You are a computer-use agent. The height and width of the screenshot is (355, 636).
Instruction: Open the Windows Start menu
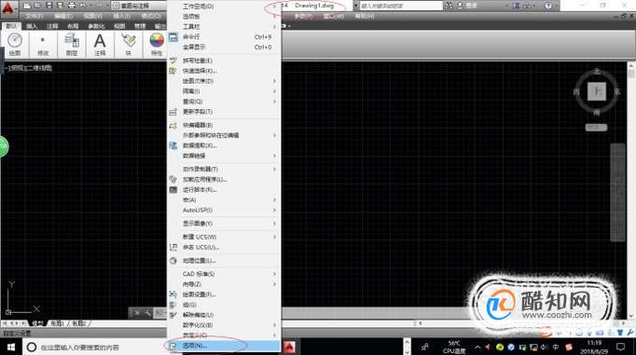11,348
